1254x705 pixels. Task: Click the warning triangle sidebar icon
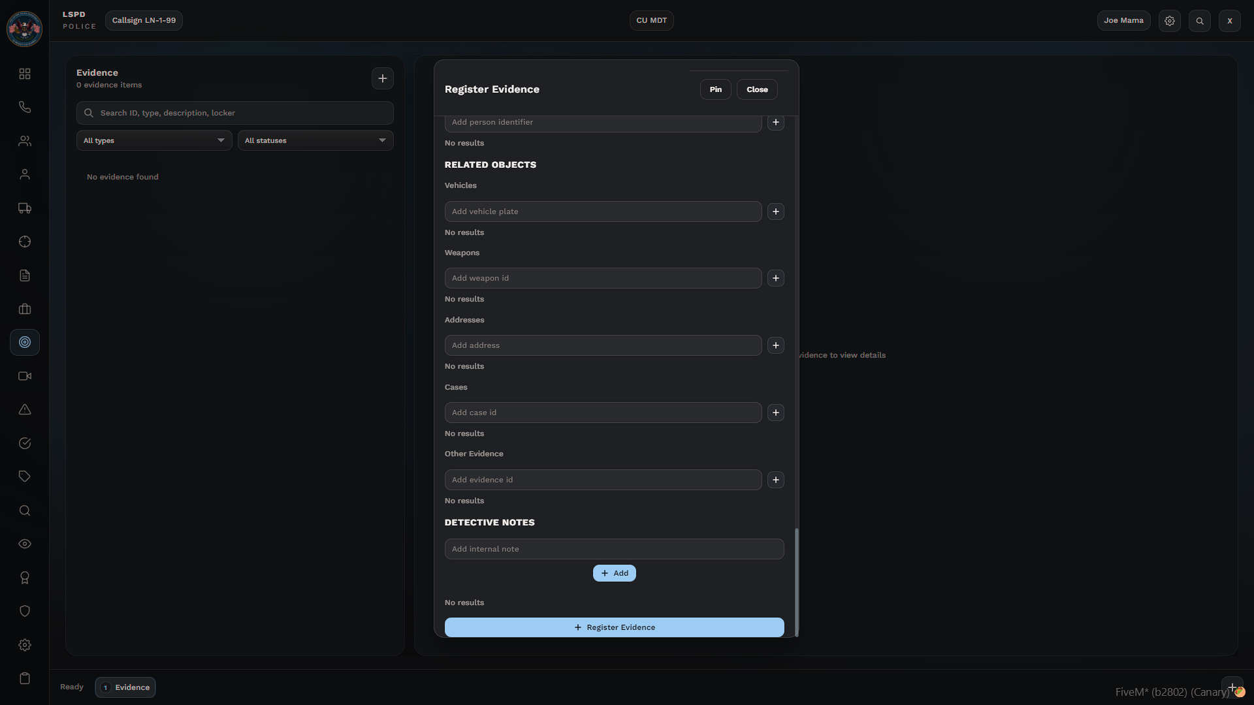25,410
